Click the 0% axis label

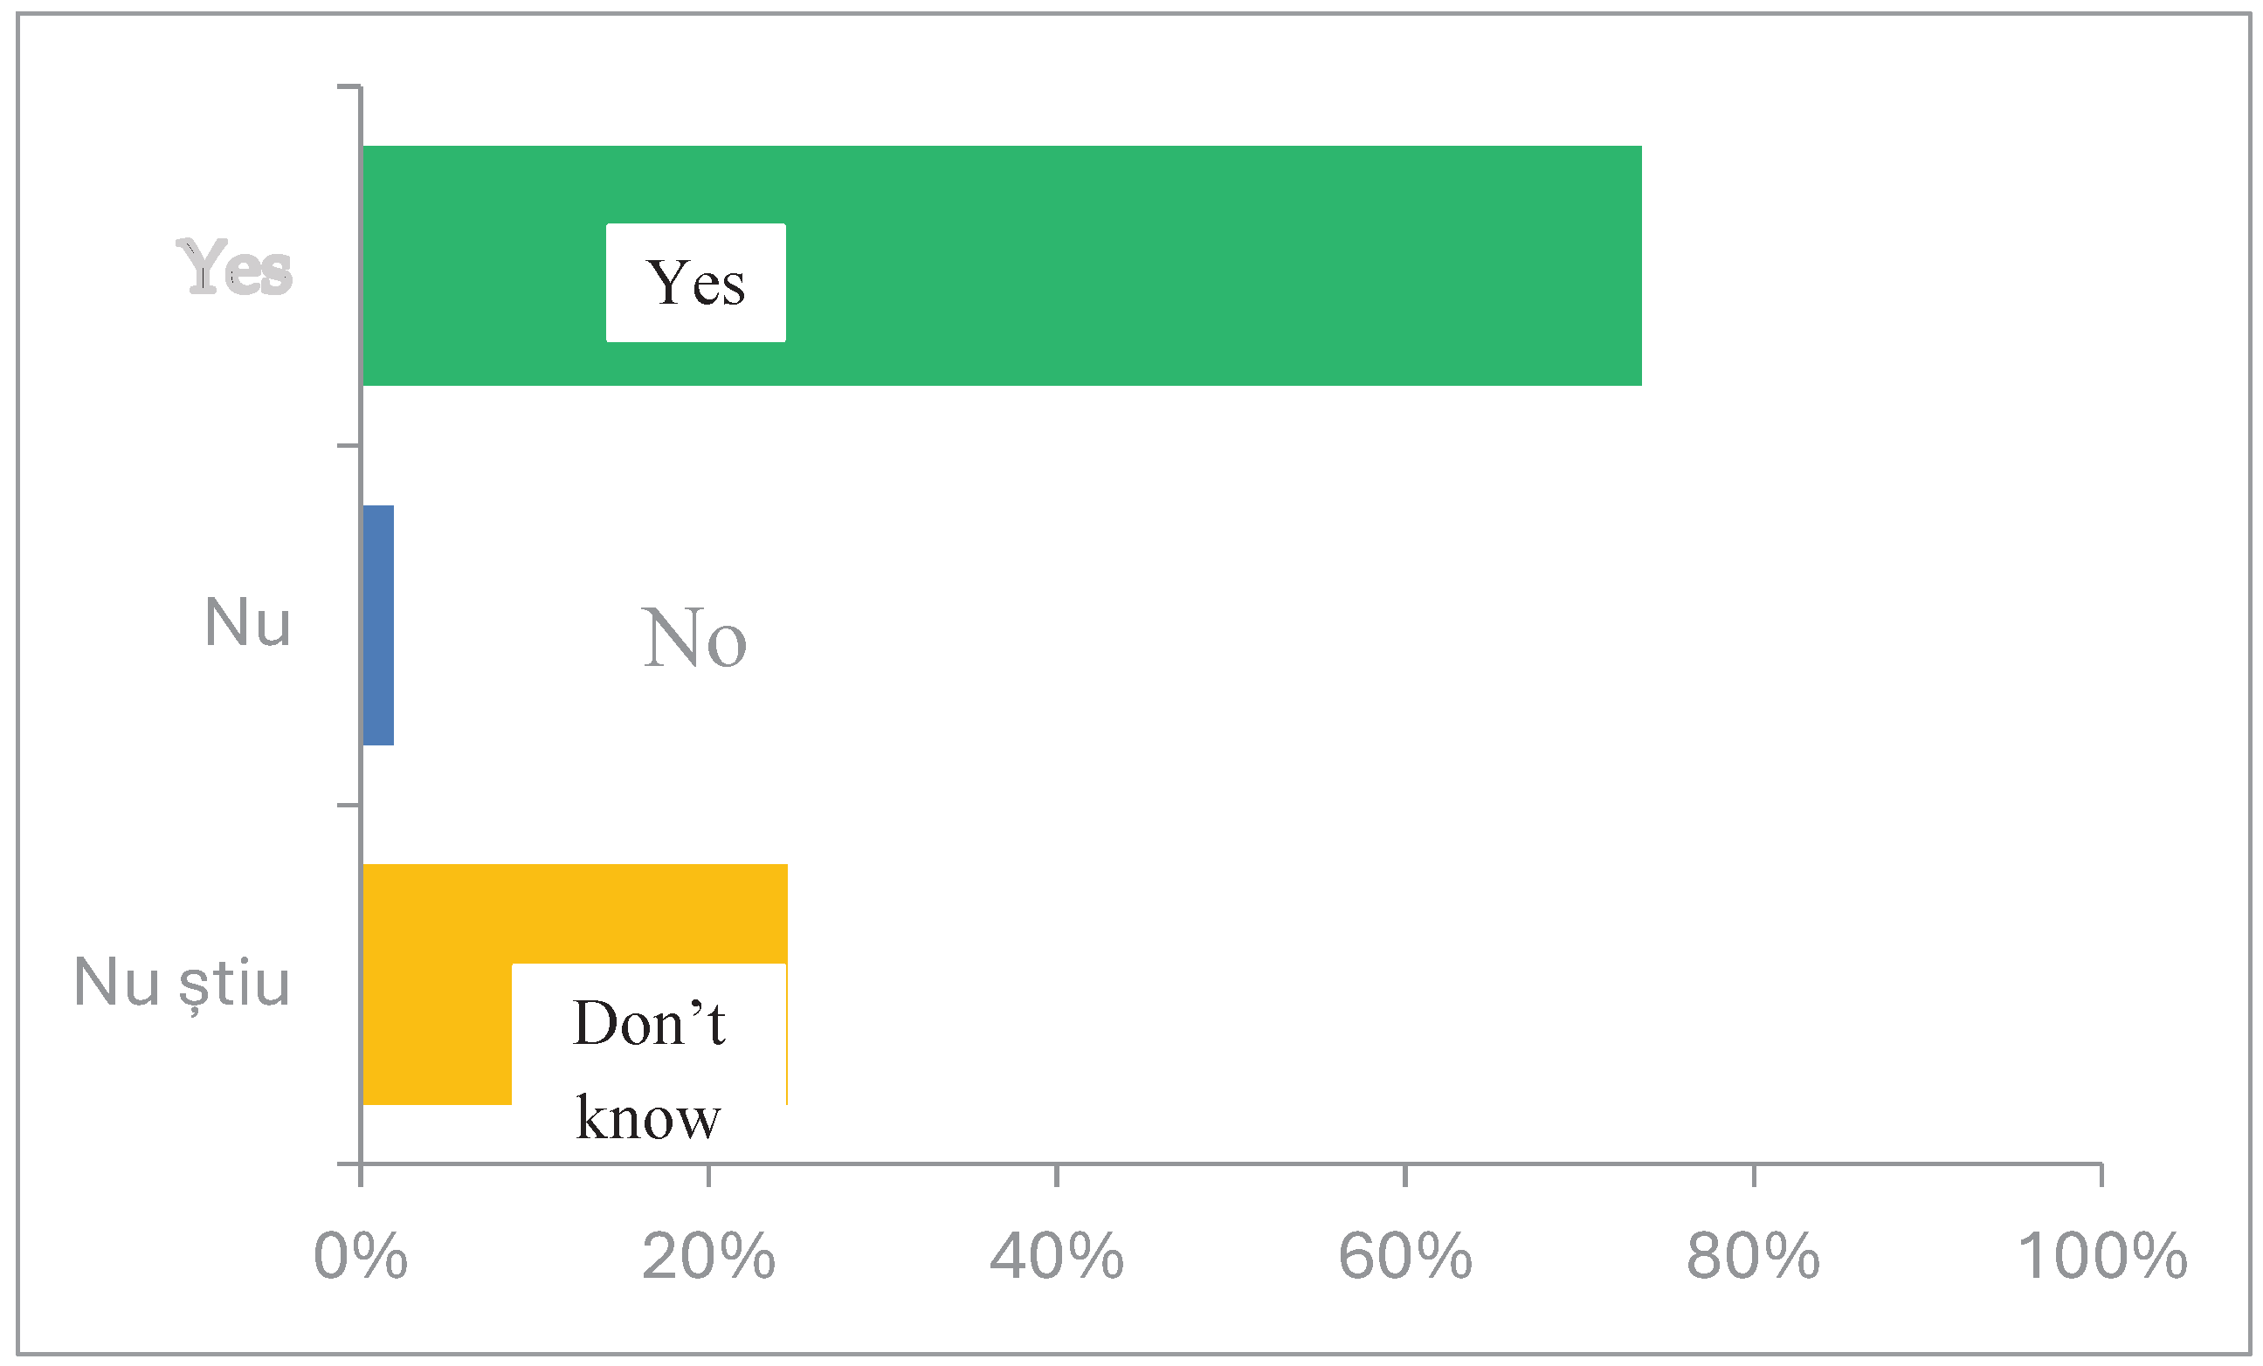click(x=360, y=1256)
